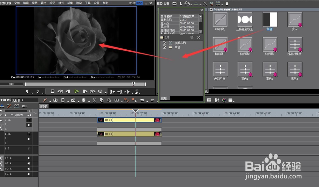Toggle video channel of 2 VA track
Viewport: 319px width, 187px height.
click(29, 120)
